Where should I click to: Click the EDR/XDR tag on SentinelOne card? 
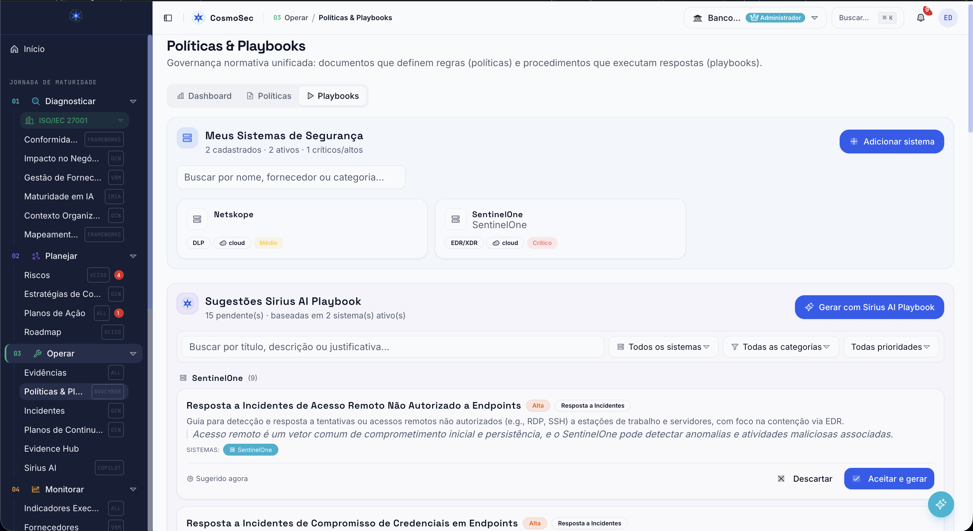pyautogui.click(x=464, y=243)
